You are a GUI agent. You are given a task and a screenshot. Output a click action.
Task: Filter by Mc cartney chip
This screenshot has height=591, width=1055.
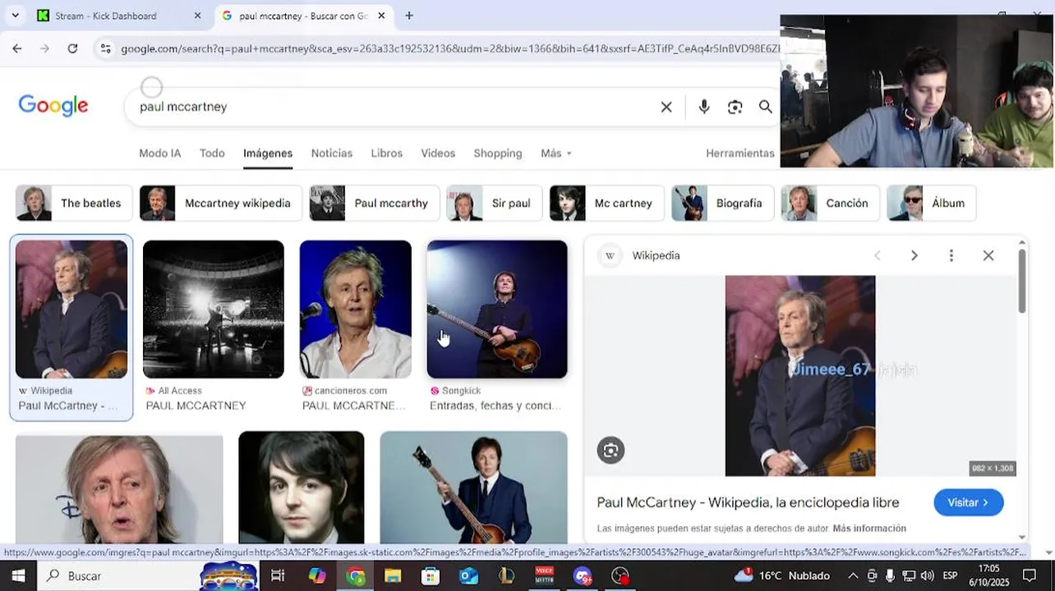pos(606,203)
